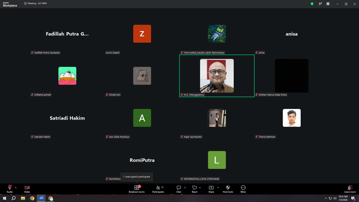Expand the React options caret
The image size is (359, 202).
click(x=200, y=187)
